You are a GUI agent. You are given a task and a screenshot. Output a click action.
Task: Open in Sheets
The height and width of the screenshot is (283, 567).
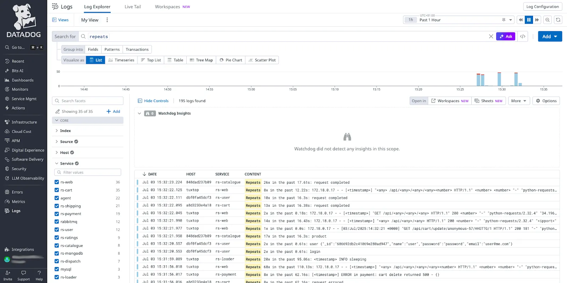489,101
